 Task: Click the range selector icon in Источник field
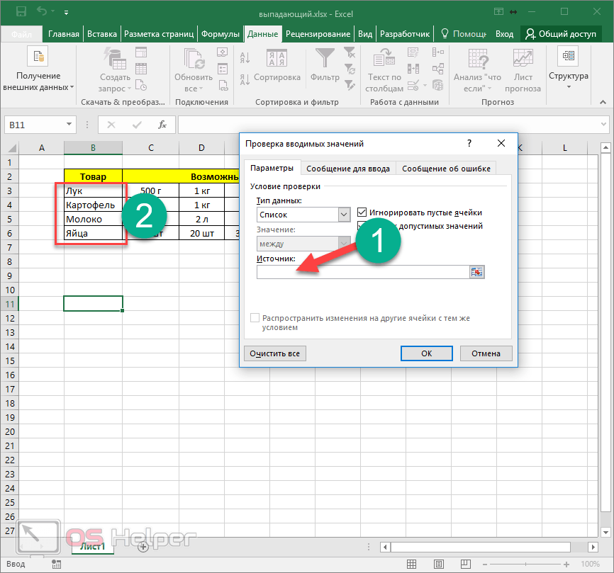pos(476,273)
